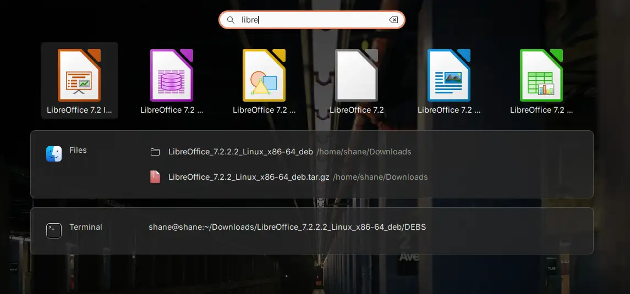Click in the search field containing "libre"
This screenshot has height=294, width=630.
(312, 20)
